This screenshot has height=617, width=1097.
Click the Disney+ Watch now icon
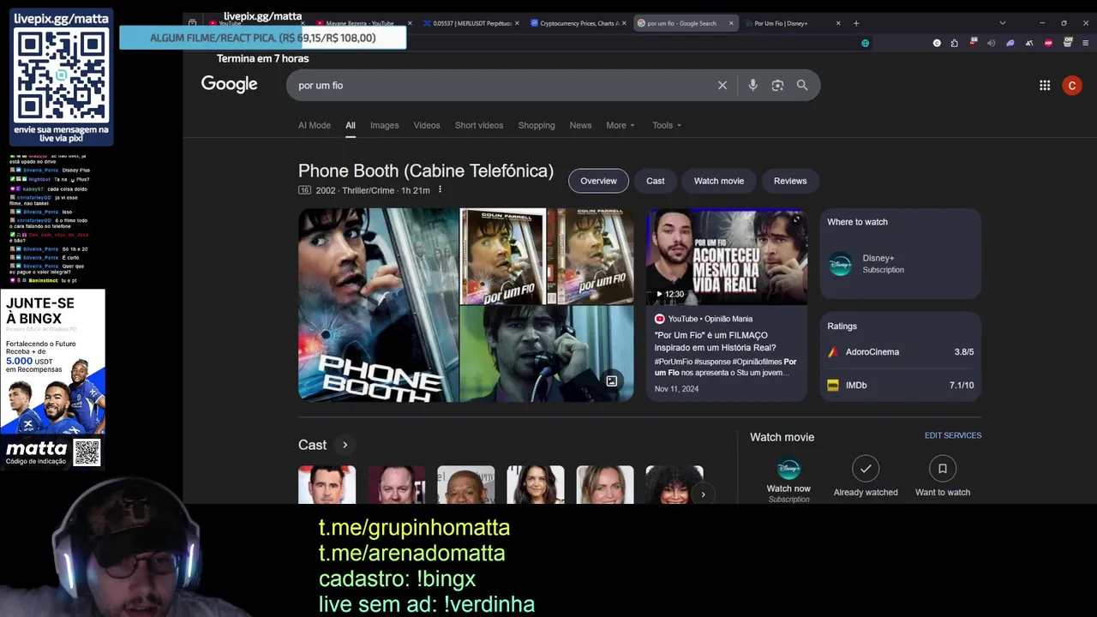(788, 469)
